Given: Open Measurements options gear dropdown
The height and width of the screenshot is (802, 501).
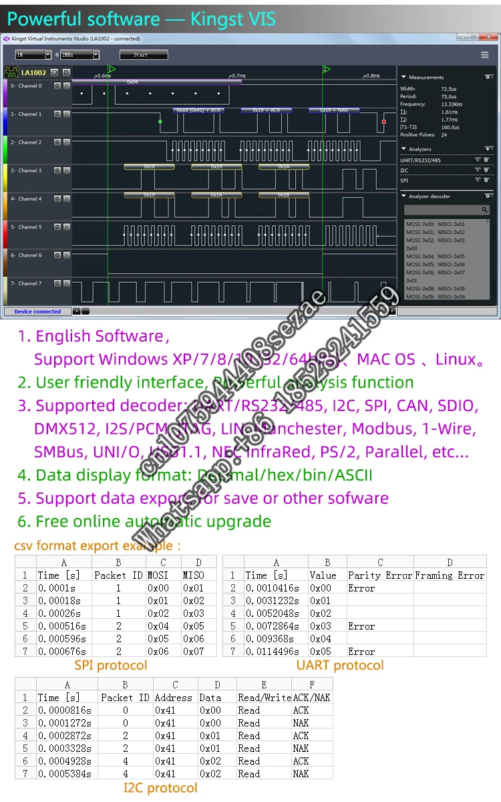Looking at the screenshot, I should (488, 78).
